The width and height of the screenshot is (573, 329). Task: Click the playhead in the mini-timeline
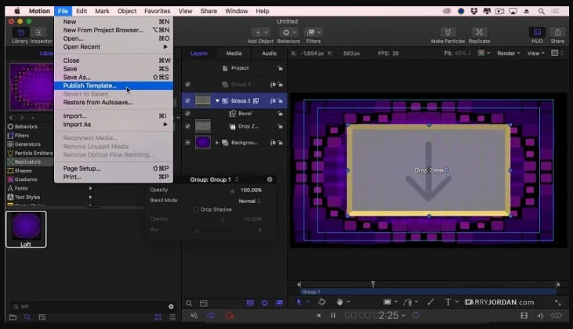coord(373,284)
